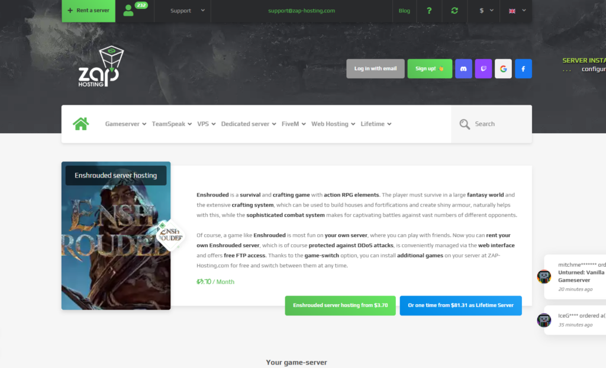Click one time Lifetime Server button
The height and width of the screenshot is (368, 606).
click(460, 305)
